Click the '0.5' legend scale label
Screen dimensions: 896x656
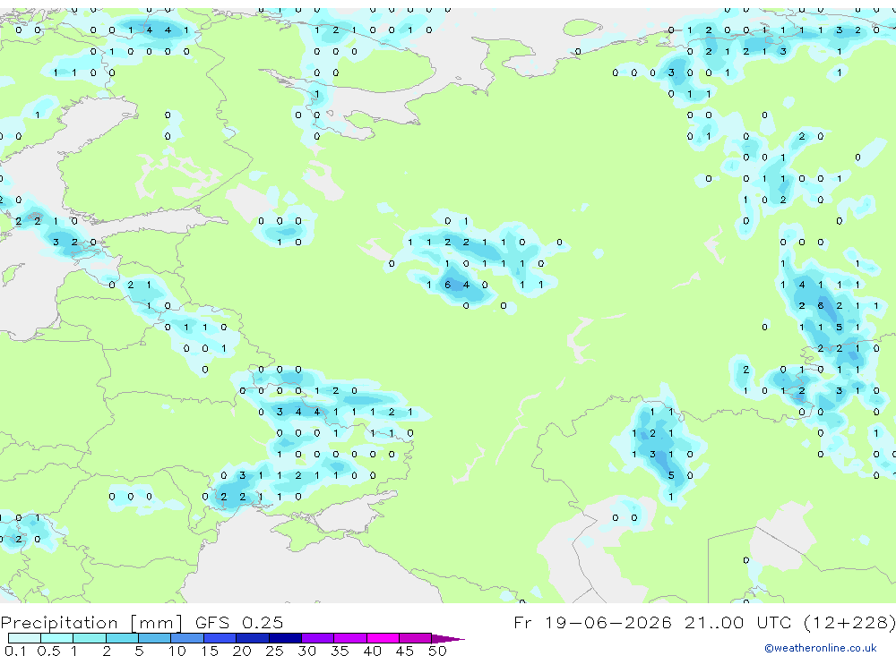[48, 651]
